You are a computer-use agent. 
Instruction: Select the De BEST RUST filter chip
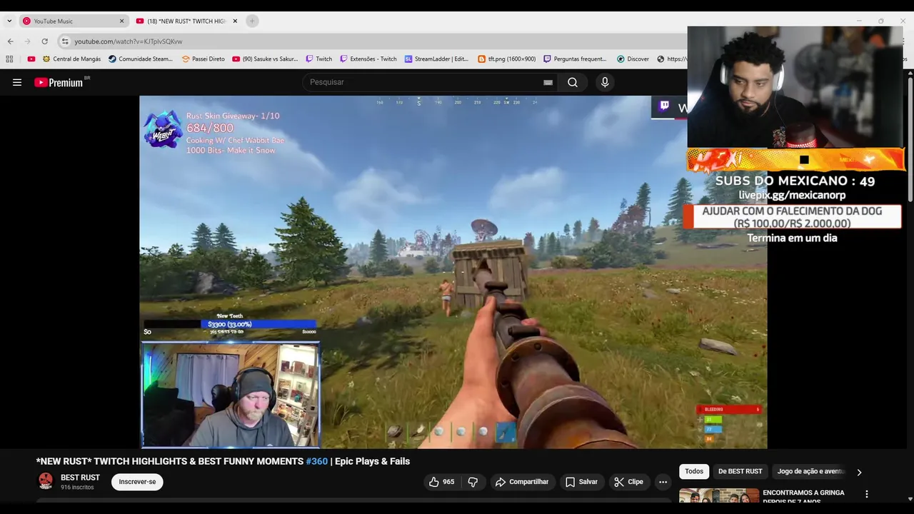tap(740, 471)
